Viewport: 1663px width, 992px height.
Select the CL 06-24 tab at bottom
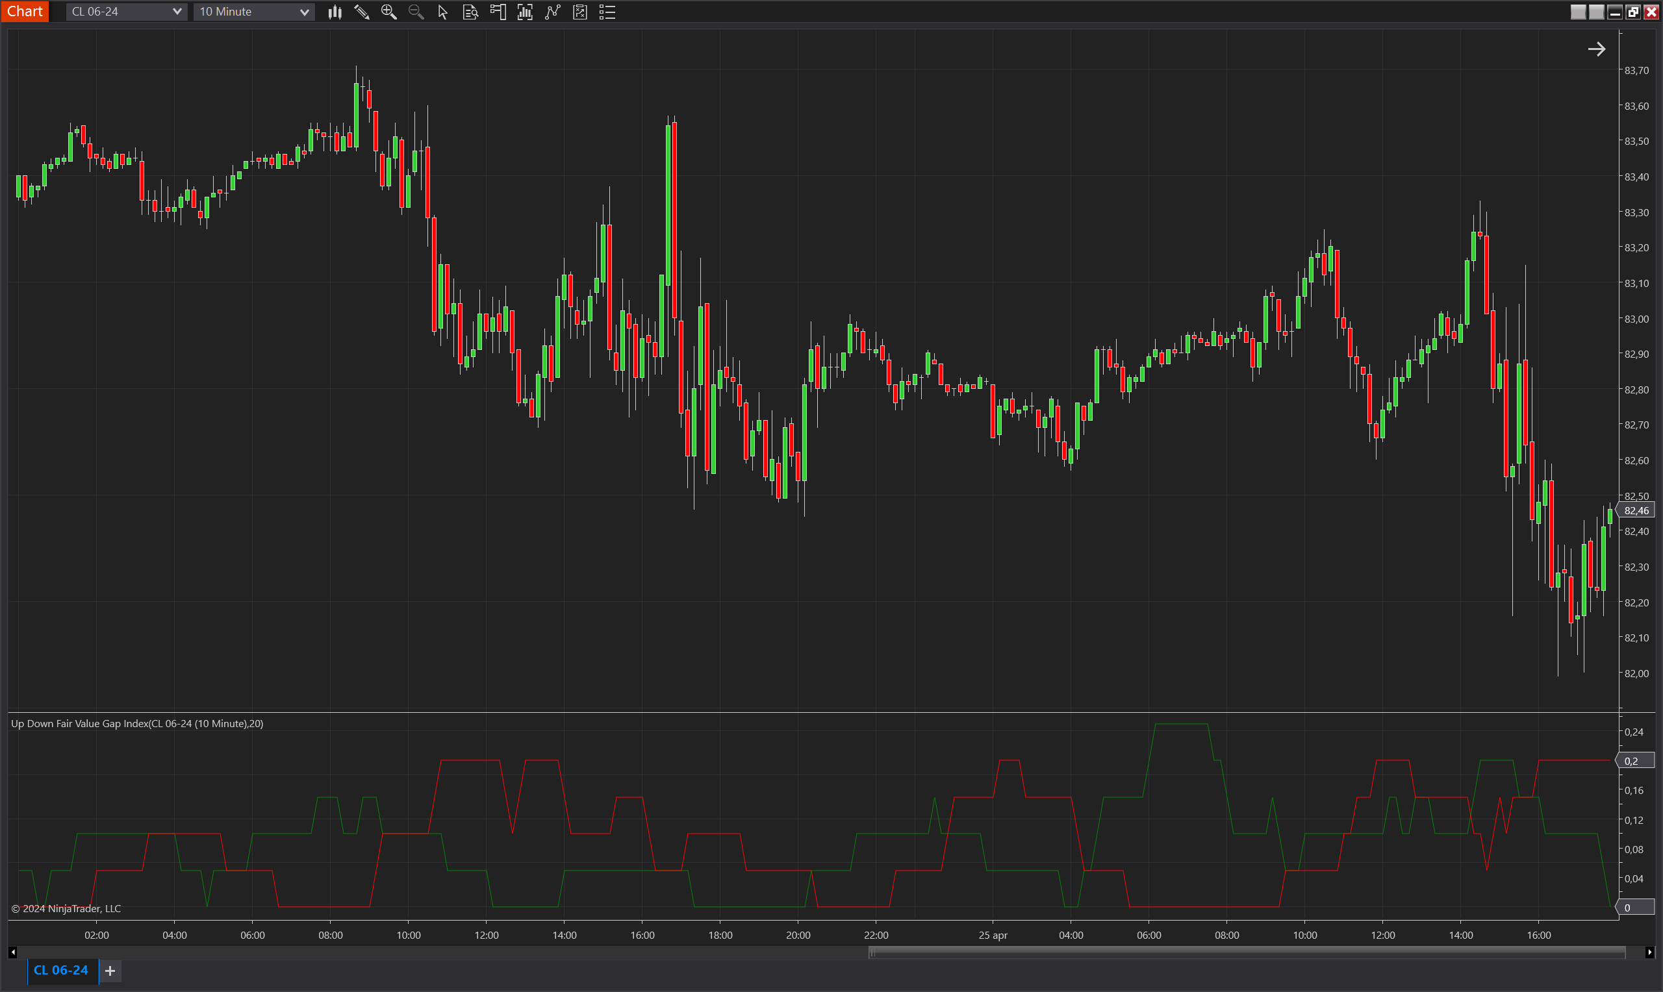click(x=61, y=970)
